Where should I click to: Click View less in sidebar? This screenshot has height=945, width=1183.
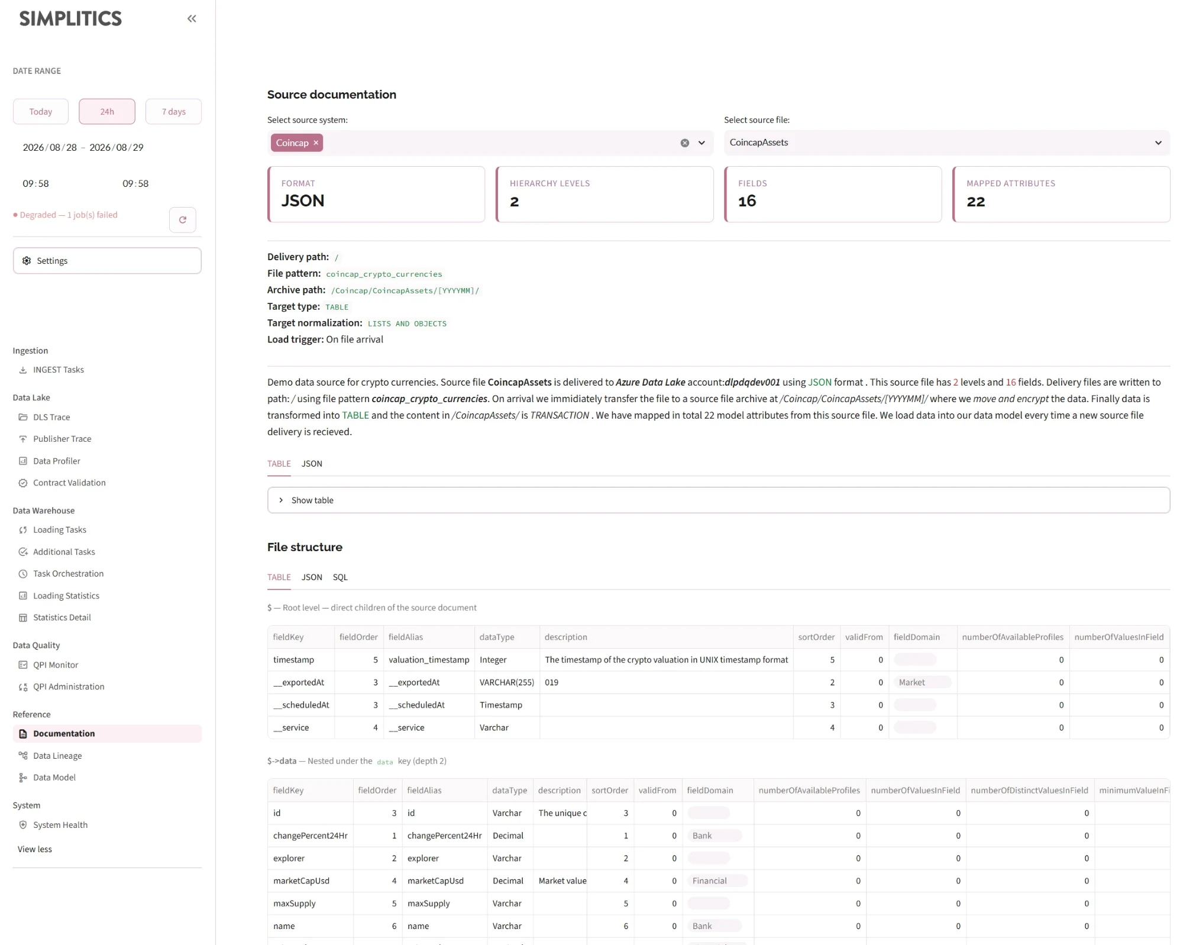35,849
